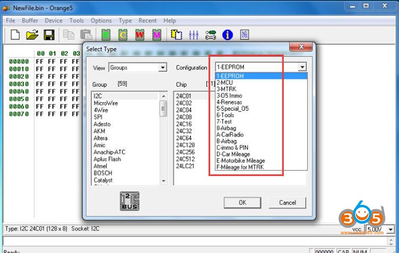399x253 pixels.
Task: Select 7-Test configuration option
Action: click(x=261, y=122)
